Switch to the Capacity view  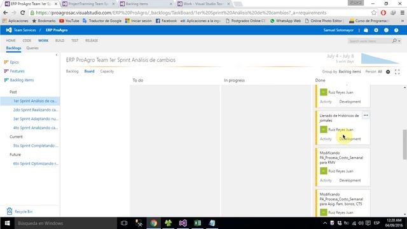coord(107,71)
